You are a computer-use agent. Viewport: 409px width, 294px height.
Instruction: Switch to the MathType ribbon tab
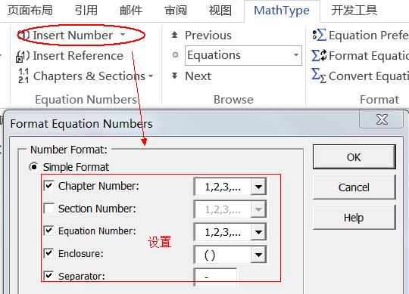[x=282, y=11]
